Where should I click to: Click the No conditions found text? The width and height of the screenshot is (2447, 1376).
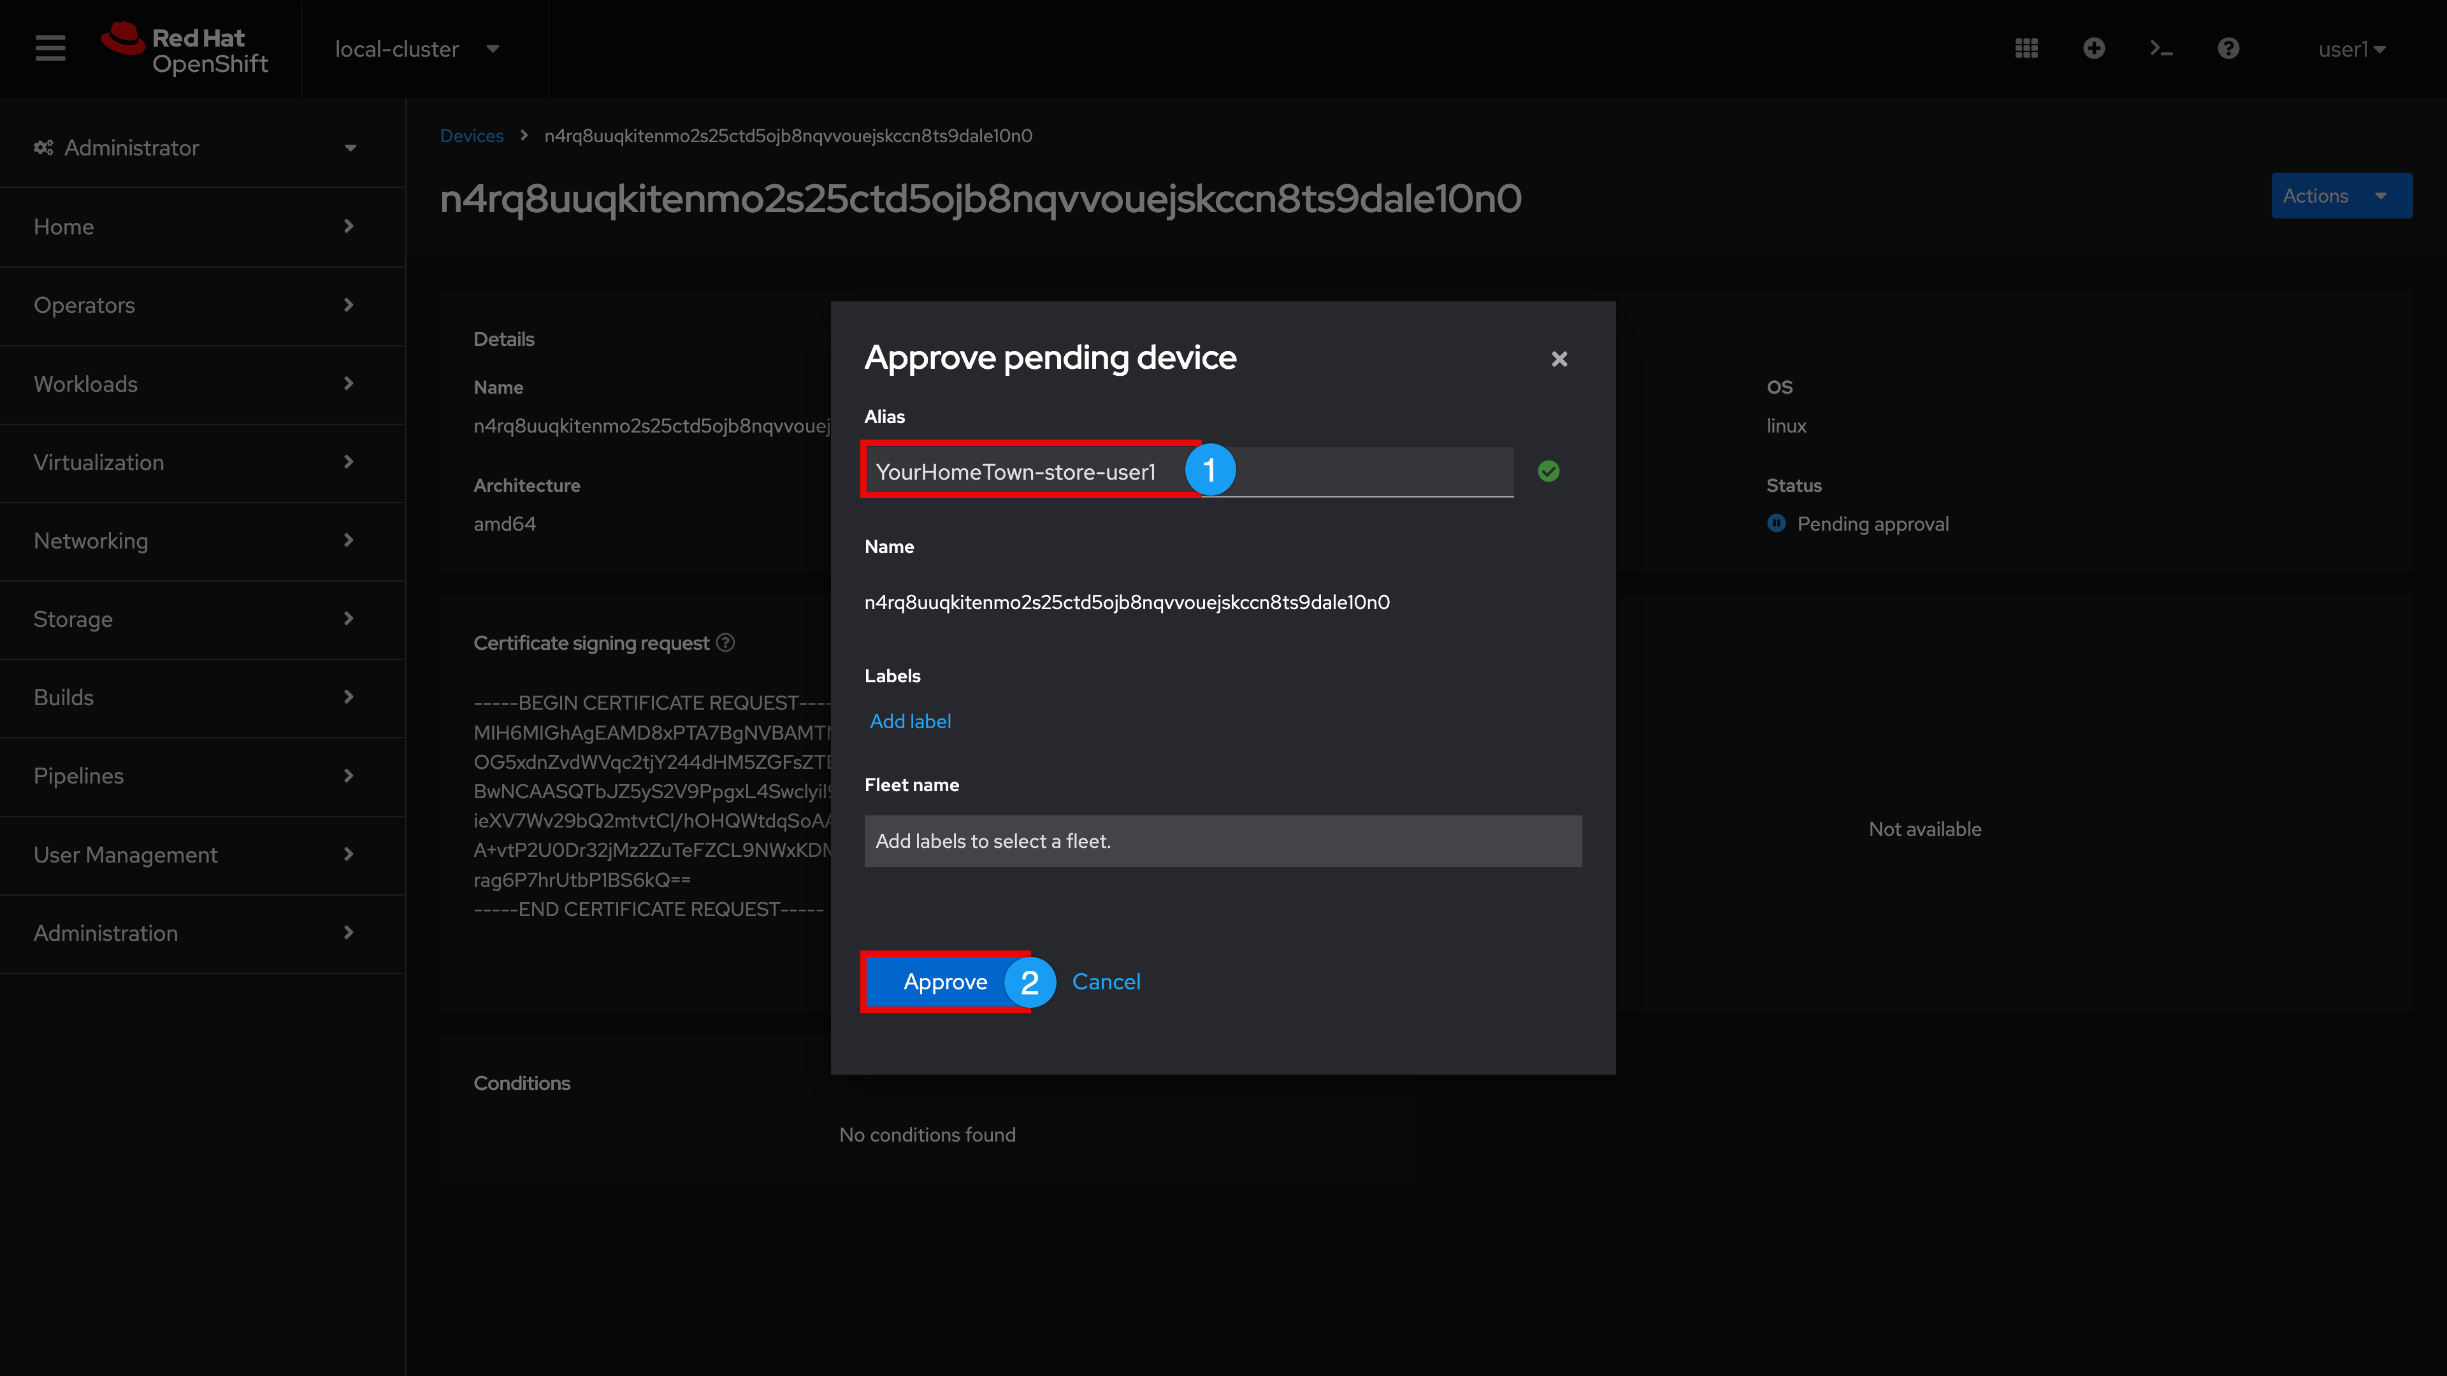tap(927, 1135)
